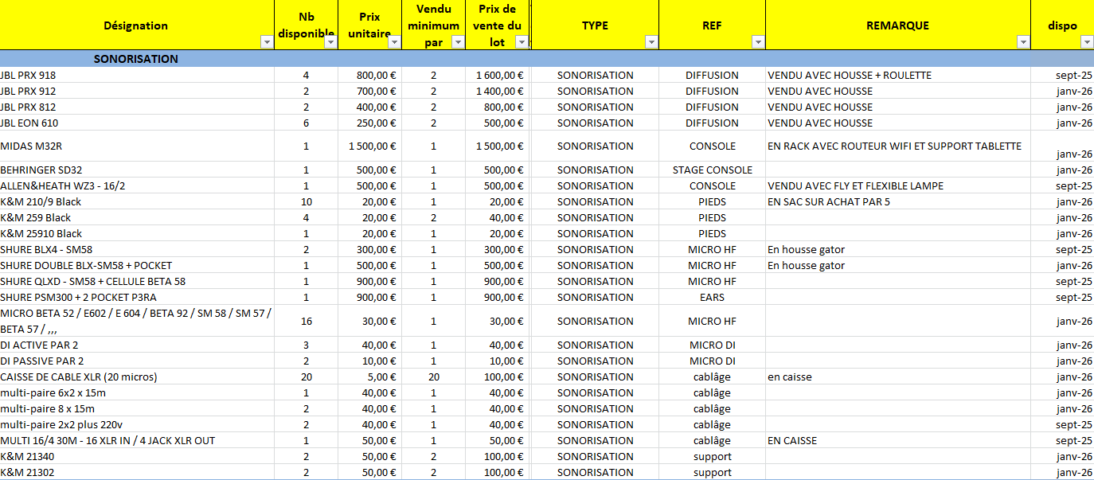1094x480 pixels.
Task: Click the STAGE CONSOLE reference cell
Action: click(x=712, y=170)
